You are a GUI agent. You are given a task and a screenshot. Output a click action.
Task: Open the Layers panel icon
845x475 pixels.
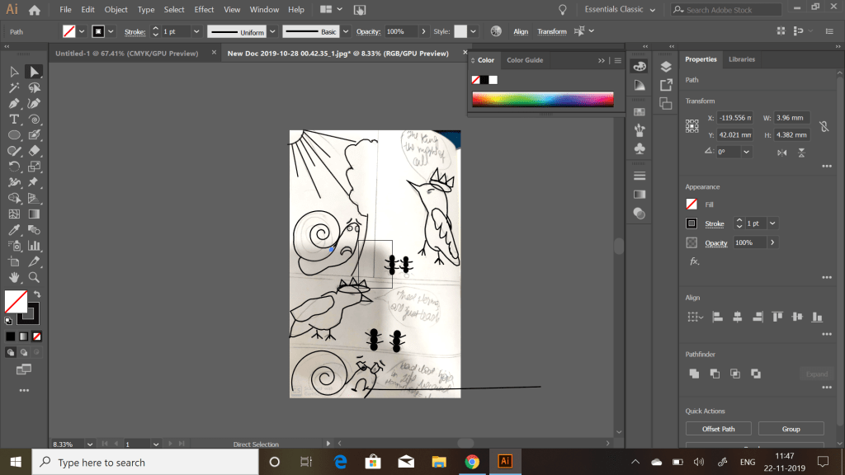tap(666, 67)
